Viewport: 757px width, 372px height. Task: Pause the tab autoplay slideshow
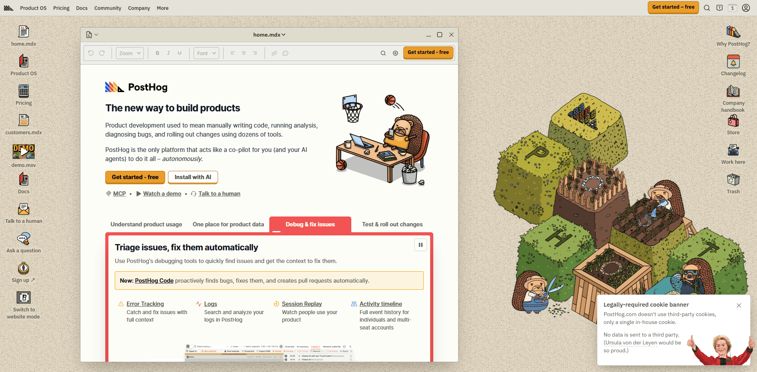click(421, 245)
